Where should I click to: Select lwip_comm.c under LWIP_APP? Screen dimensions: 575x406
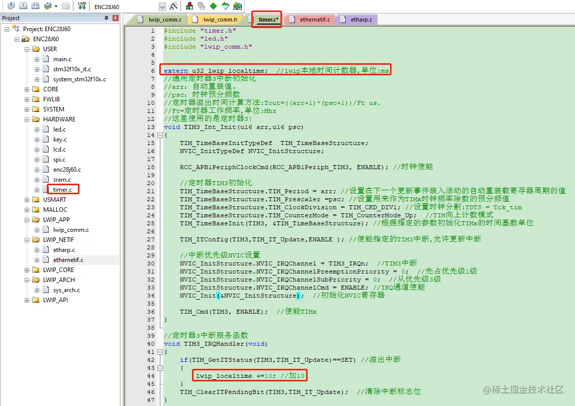point(71,230)
